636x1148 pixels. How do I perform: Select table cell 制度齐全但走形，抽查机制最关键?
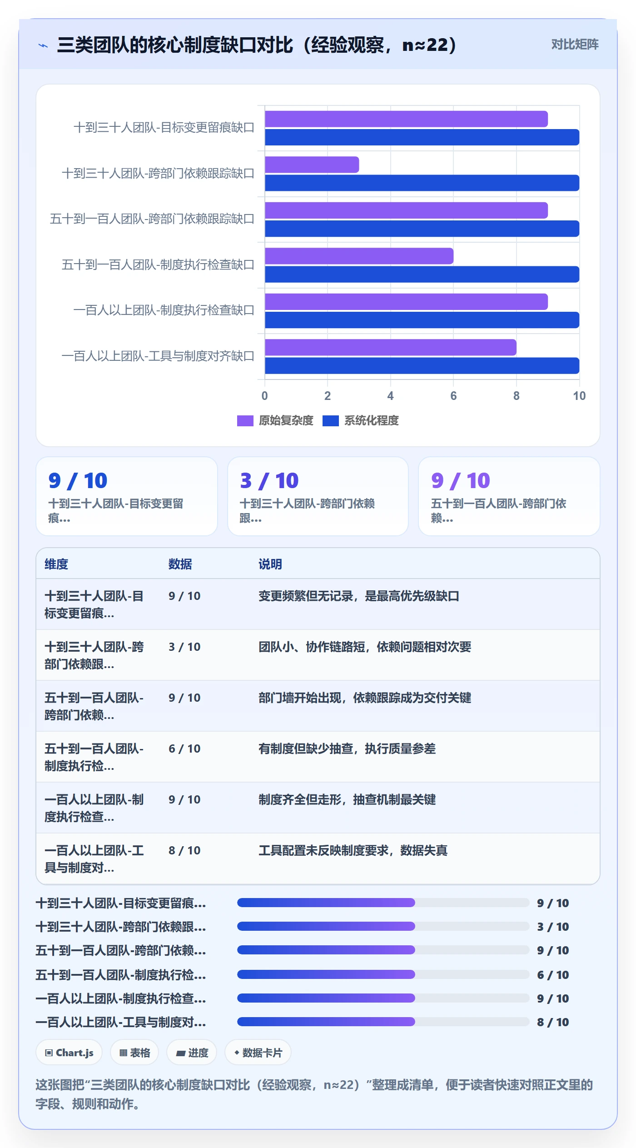pyautogui.click(x=347, y=799)
